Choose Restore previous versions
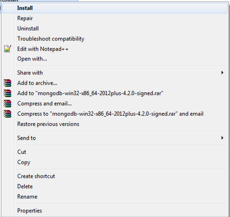 click(115, 124)
